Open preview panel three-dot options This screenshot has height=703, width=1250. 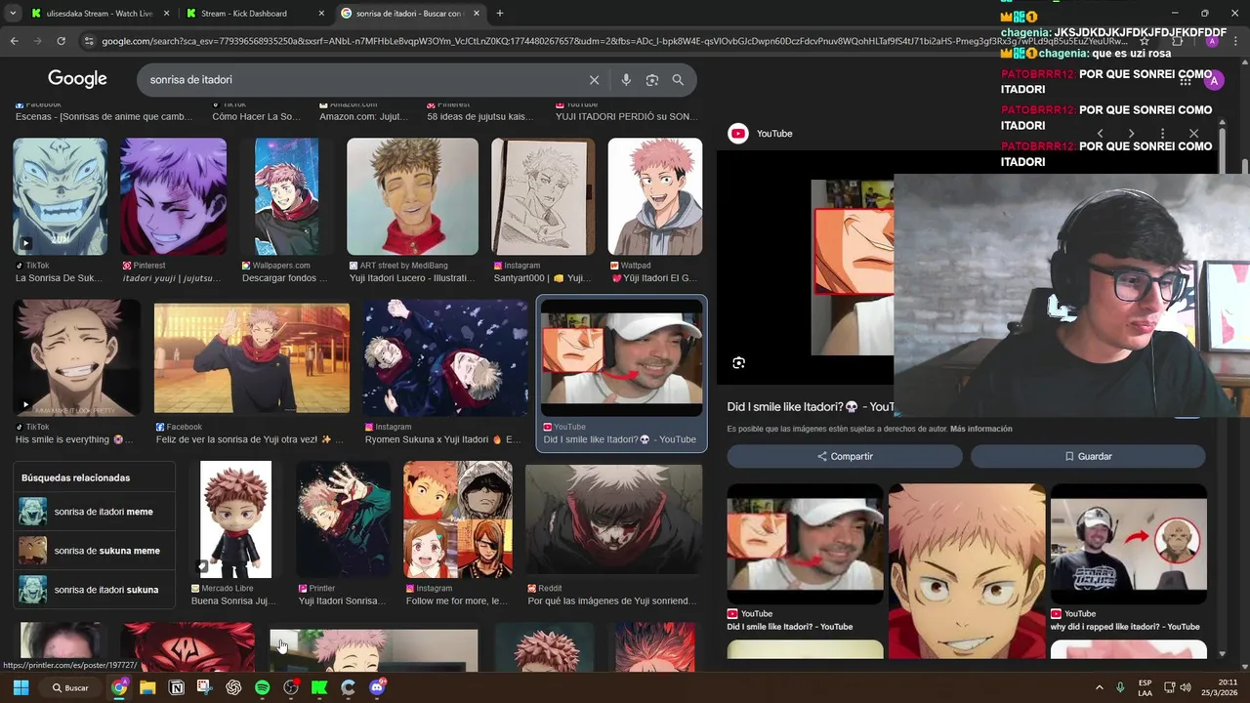[x=1162, y=134]
